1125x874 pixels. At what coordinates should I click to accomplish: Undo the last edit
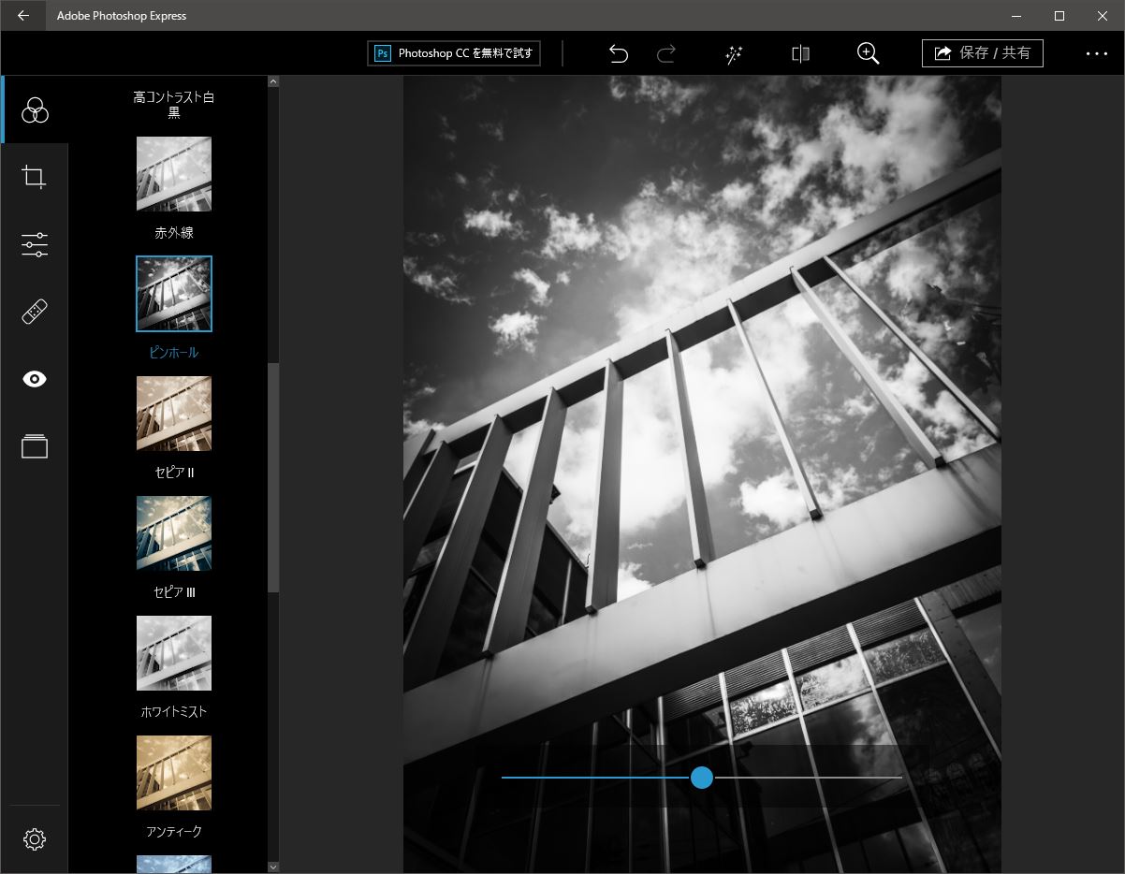point(618,53)
